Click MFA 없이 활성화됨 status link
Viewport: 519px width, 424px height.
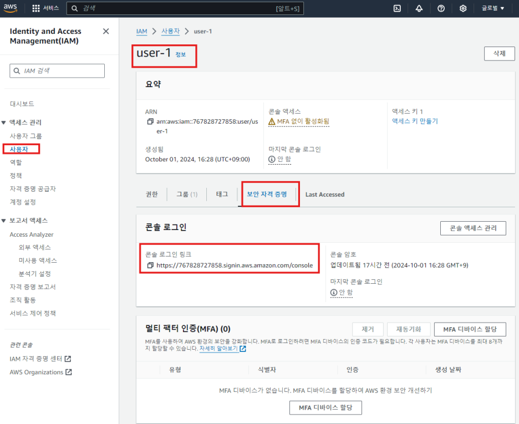pos(303,121)
